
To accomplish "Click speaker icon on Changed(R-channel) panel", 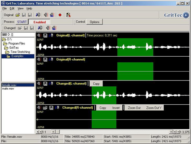I will click(x=39, y=107).
